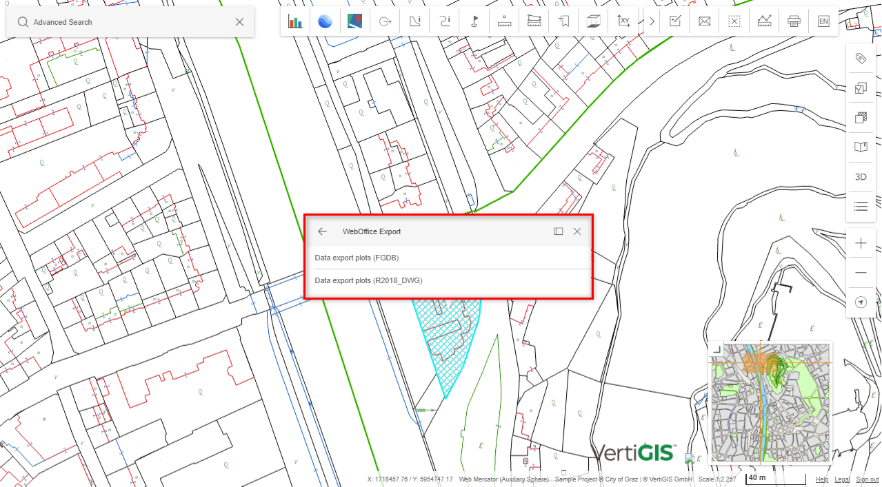Open the statistics chart tool
The image size is (882, 487).
[295, 21]
